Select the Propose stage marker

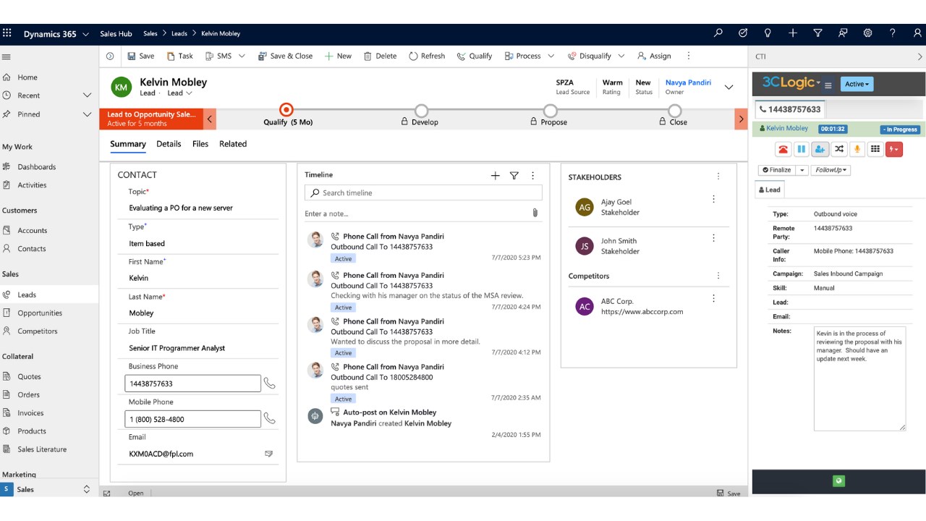(551, 111)
